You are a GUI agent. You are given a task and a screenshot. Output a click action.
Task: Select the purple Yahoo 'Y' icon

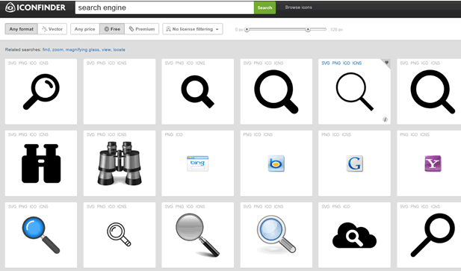433,163
